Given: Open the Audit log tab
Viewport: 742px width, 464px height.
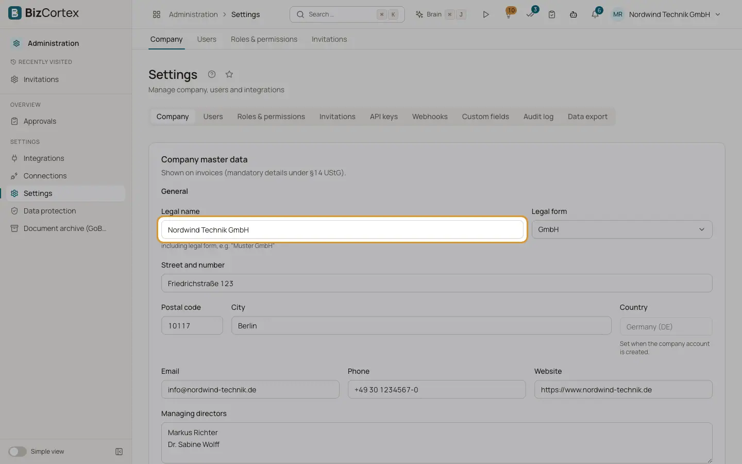Looking at the screenshot, I should (538, 117).
